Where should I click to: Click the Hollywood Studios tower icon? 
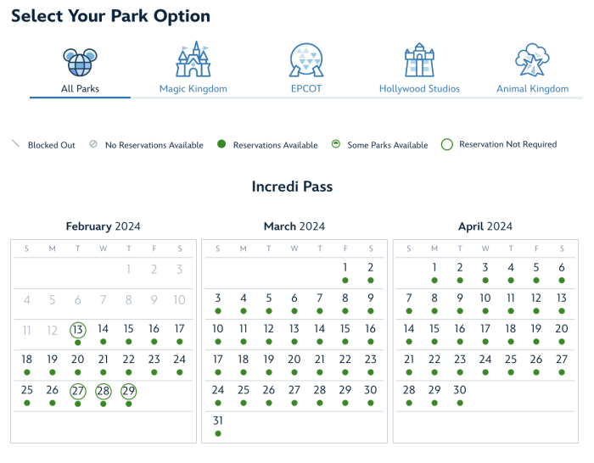tap(419, 60)
